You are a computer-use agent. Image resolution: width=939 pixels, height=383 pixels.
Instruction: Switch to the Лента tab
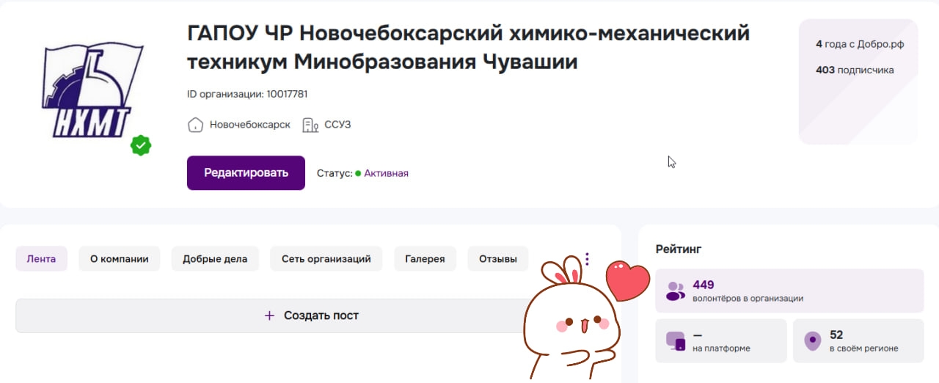[x=41, y=259]
